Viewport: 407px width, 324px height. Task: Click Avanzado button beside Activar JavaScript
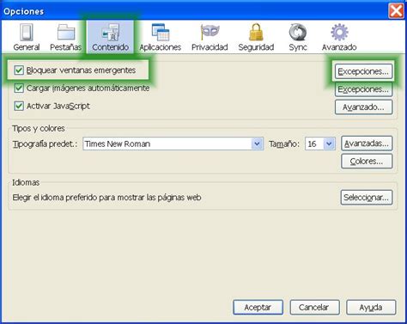click(363, 107)
